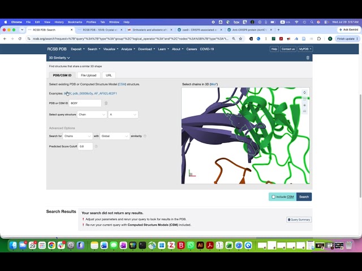Image resolution: width=362 pixels, height=271 pixels.
Task: Open the Chain query structure dropdown
Action: tap(92, 115)
